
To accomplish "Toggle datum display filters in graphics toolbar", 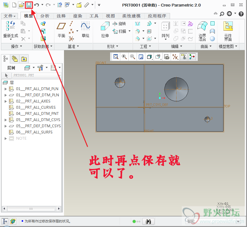I will pos(175,57).
